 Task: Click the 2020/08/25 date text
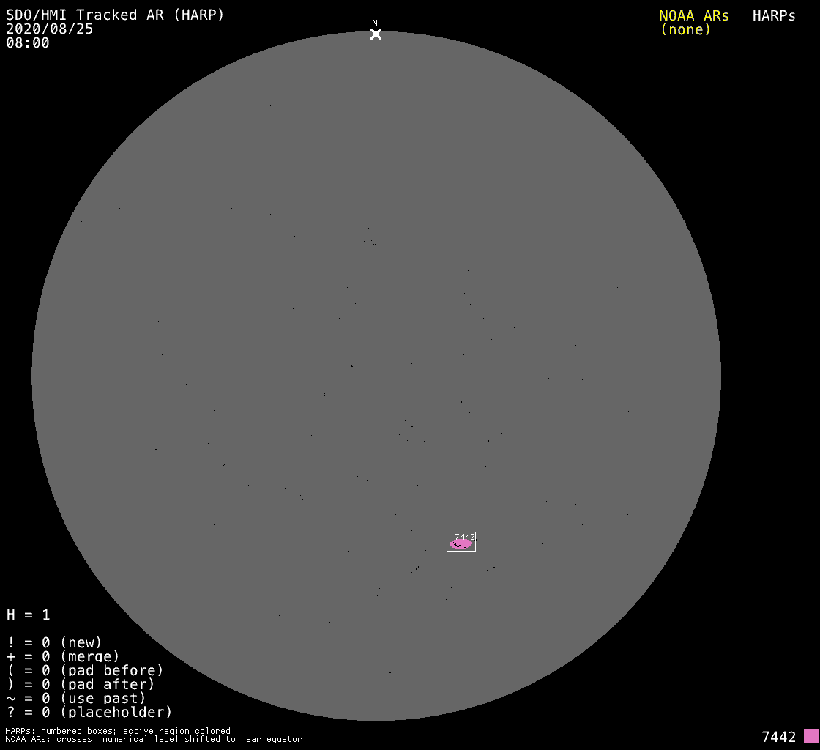click(x=50, y=29)
